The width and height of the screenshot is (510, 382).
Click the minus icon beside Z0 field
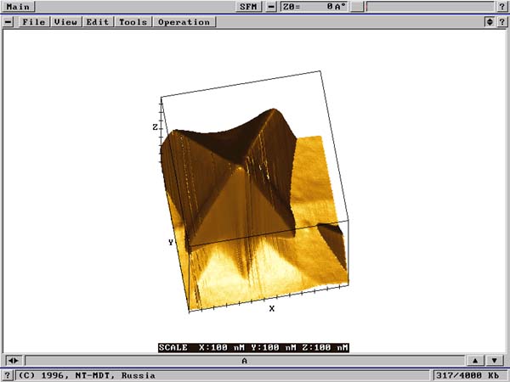271,7
